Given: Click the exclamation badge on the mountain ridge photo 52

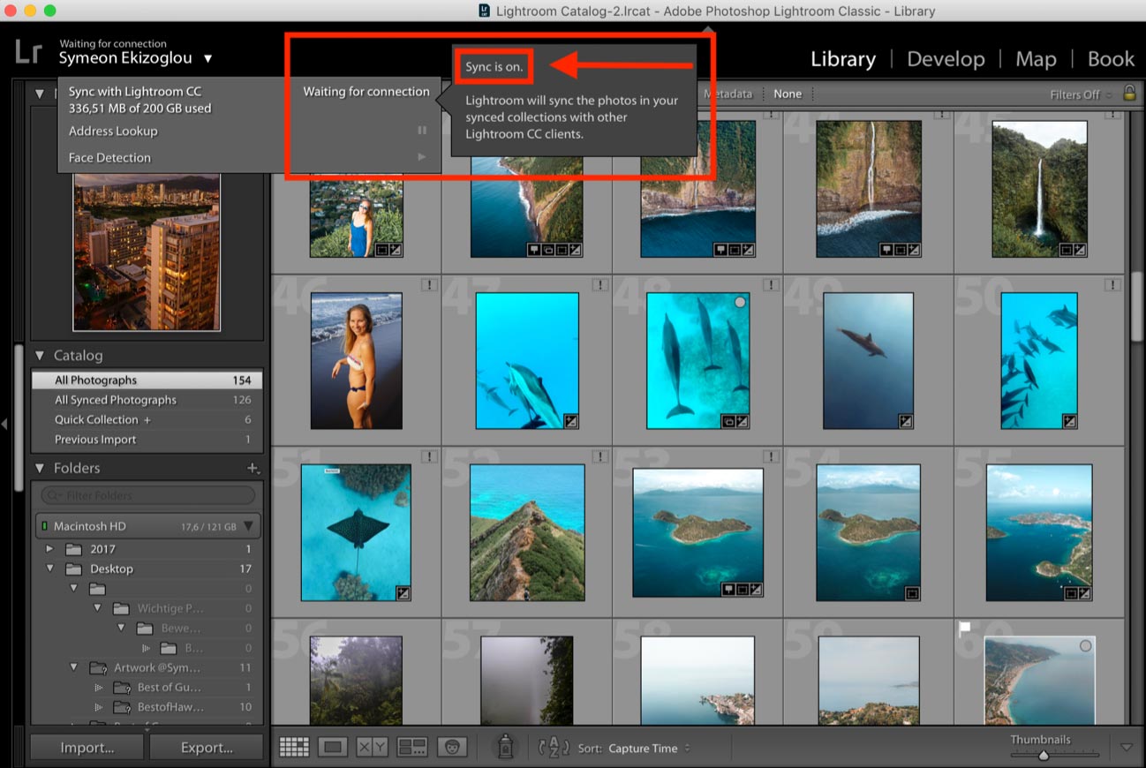Looking at the screenshot, I should pyautogui.click(x=600, y=456).
